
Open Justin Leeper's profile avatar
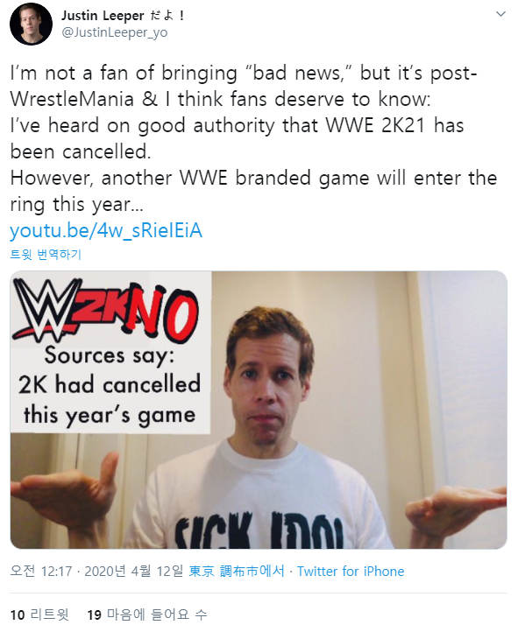(x=31, y=24)
